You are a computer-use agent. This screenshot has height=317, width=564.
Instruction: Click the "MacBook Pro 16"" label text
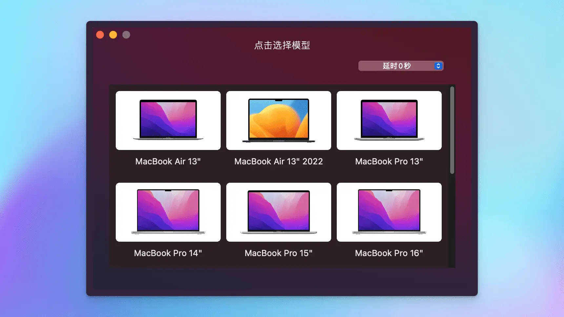coord(389,253)
